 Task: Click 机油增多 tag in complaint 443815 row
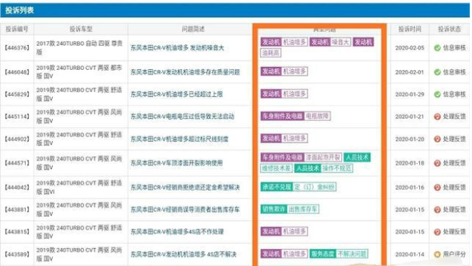coord(294,232)
